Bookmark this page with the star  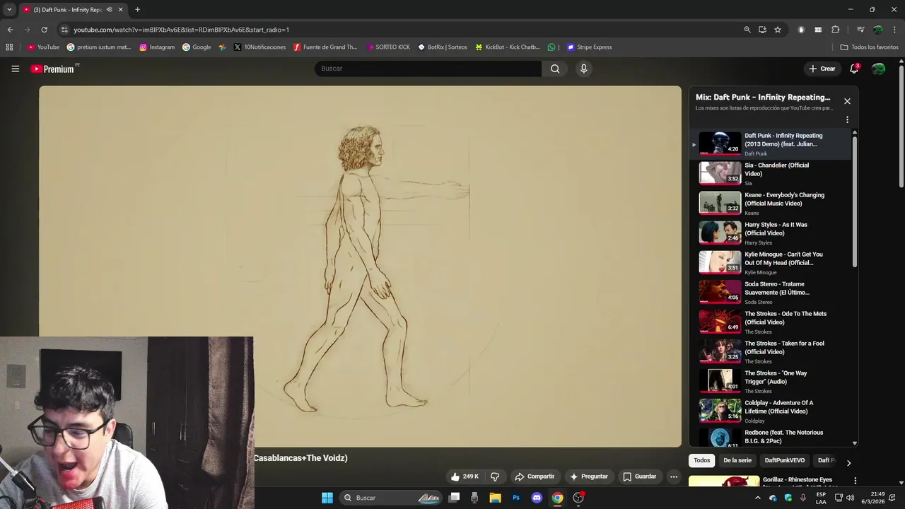(778, 30)
